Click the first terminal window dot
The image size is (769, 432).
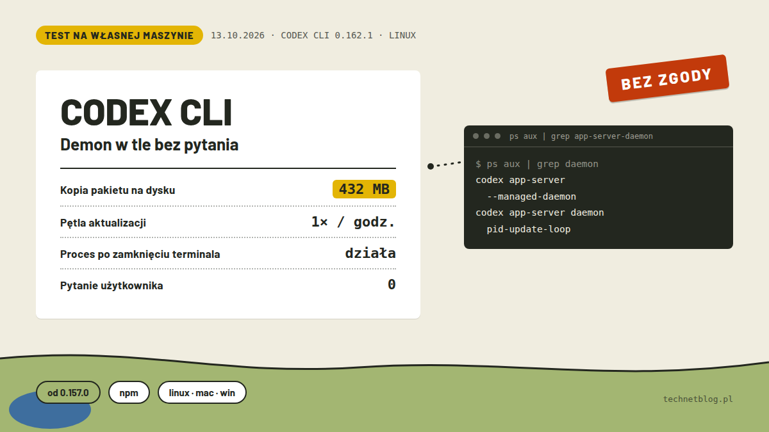click(475, 136)
